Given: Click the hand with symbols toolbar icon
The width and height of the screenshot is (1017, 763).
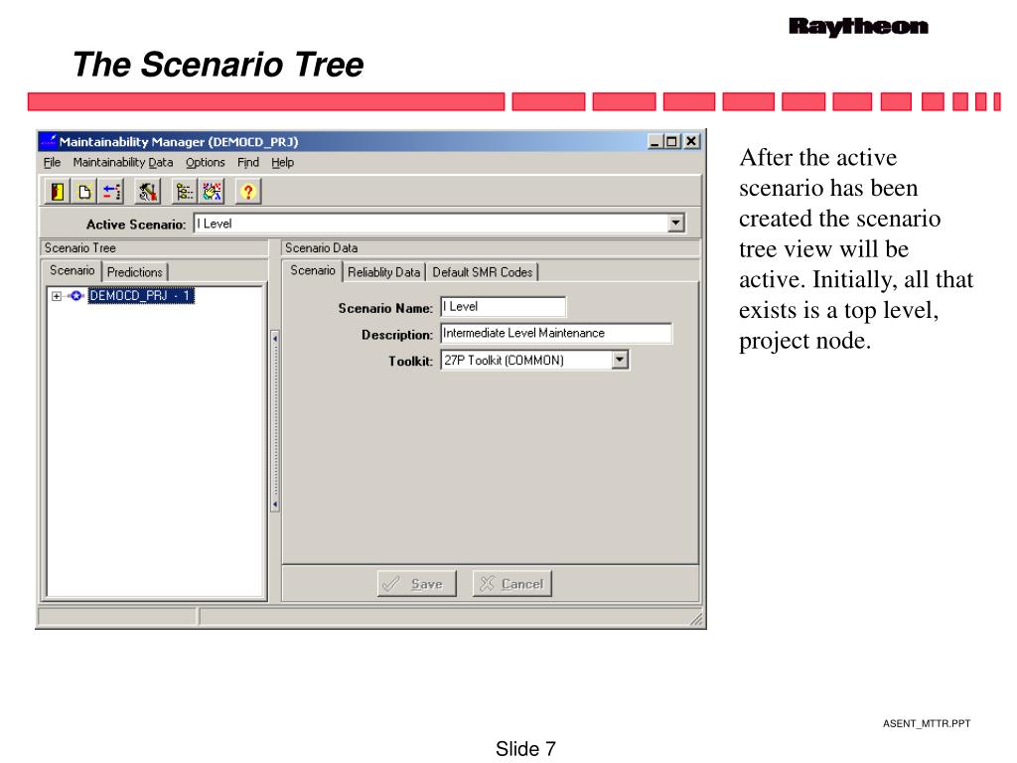Looking at the screenshot, I should click(x=212, y=192).
